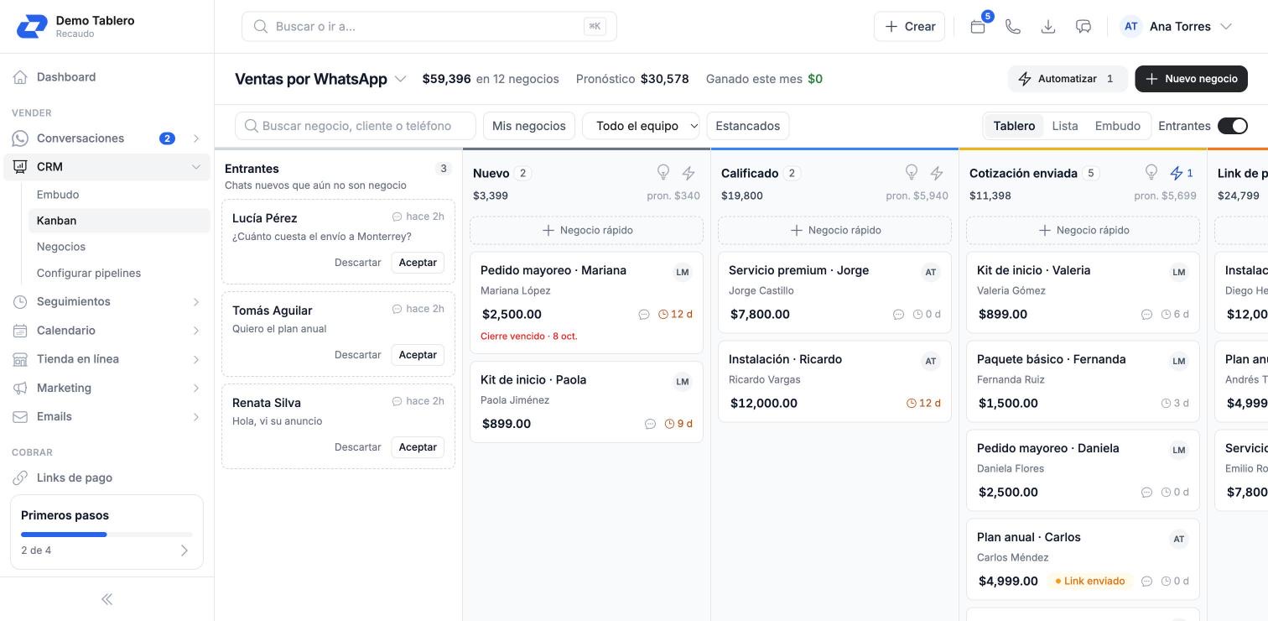The width and height of the screenshot is (1268, 621).
Task: Expand Seguimientos in sidebar
Action: click(196, 302)
